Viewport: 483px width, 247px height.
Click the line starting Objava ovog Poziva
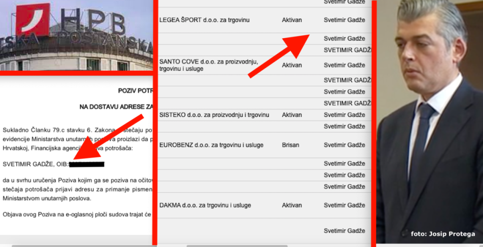[x=78, y=214]
